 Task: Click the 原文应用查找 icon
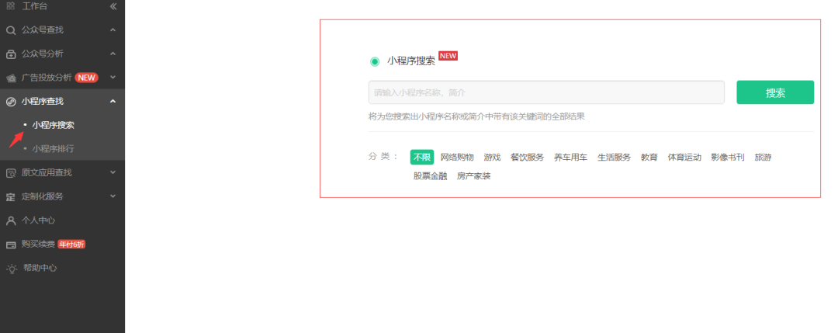tap(11, 172)
